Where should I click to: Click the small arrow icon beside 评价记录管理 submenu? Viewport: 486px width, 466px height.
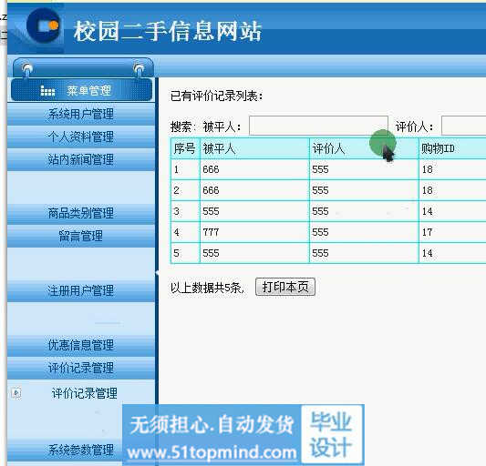(x=16, y=393)
